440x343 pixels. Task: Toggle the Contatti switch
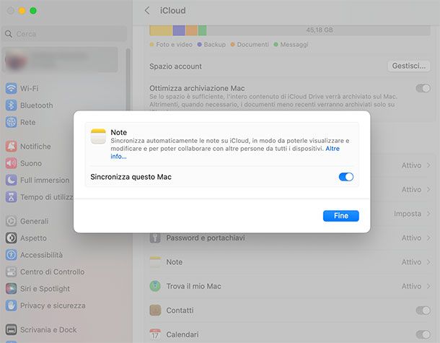pos(423,311)
